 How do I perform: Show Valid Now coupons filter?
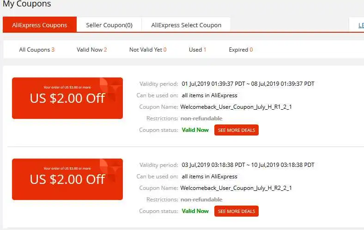(92, 50)
